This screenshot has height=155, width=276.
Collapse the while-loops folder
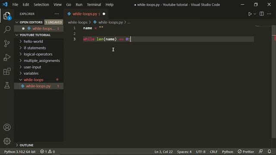[38, 80]
